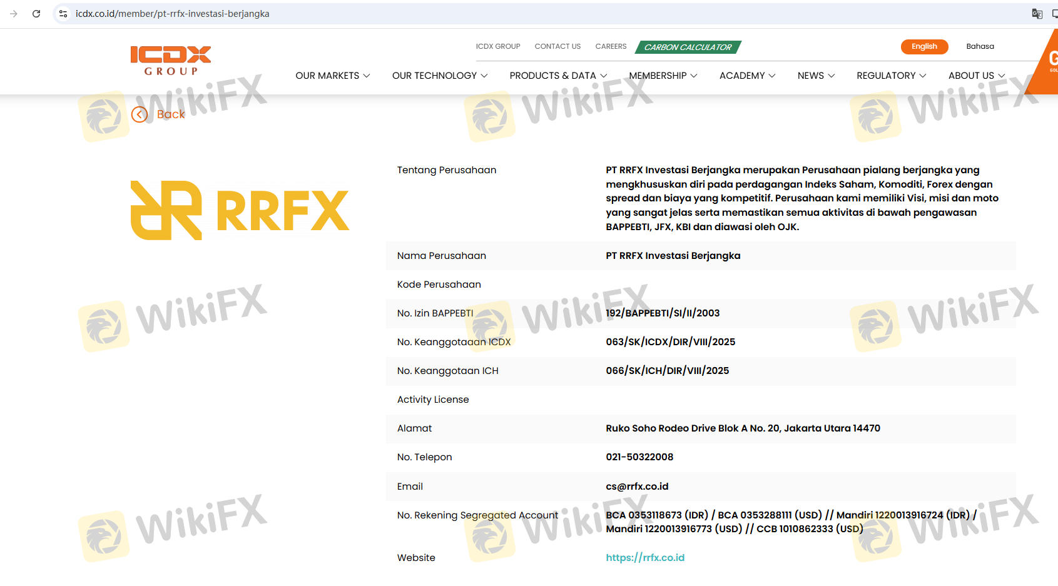1058x586 pixels.
Task: Click the Website label
Action: (416, 558)
